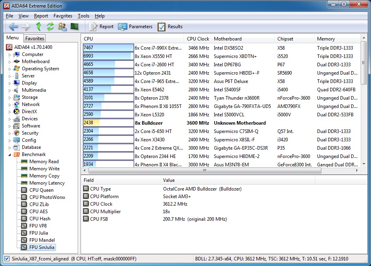Select the 6993 Xeon X5550 score bar
The height and width of the screenshot is (266, 371).
108,56
